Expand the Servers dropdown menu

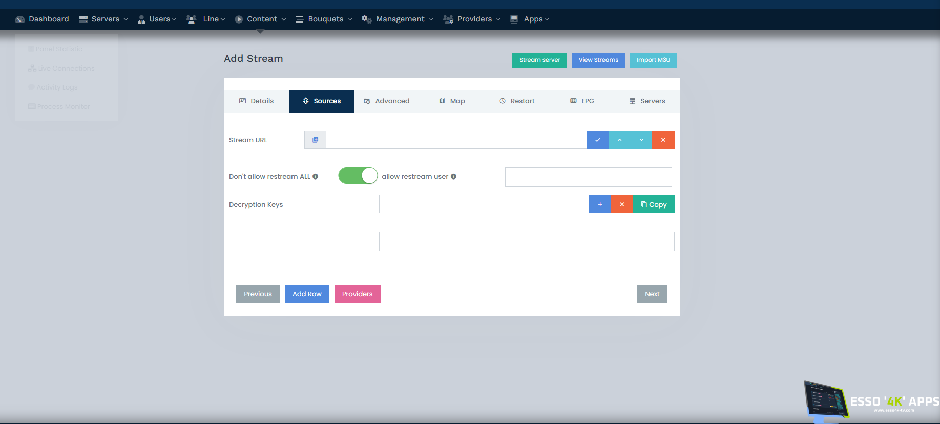[x=104, y=19]
